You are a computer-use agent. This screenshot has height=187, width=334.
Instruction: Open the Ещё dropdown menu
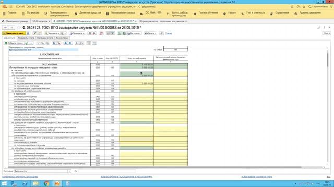(327, 33)
